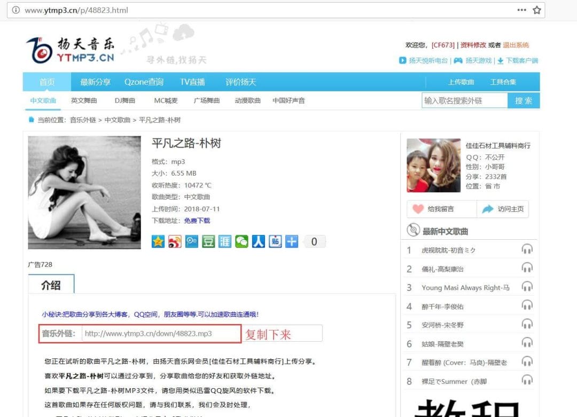Share to Sina Weibo
This screenshot has width=577, height=417.
pyautogui.click(x=175, y=241)
